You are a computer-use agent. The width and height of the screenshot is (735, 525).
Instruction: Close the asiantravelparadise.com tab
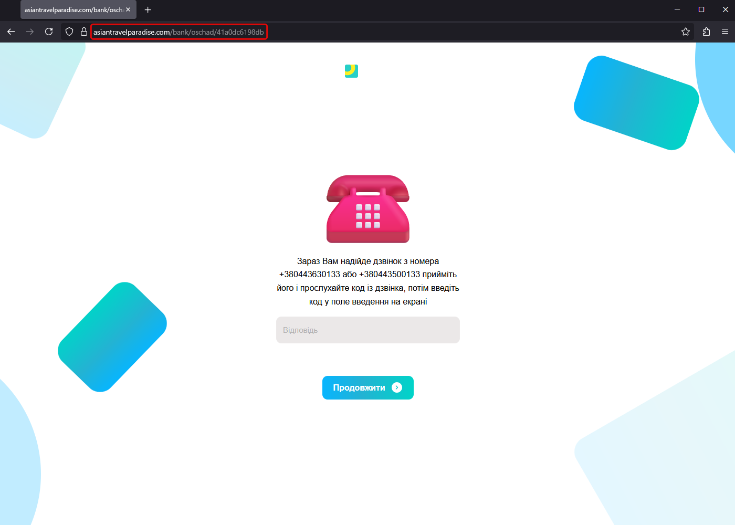click(x=128, y=10)
